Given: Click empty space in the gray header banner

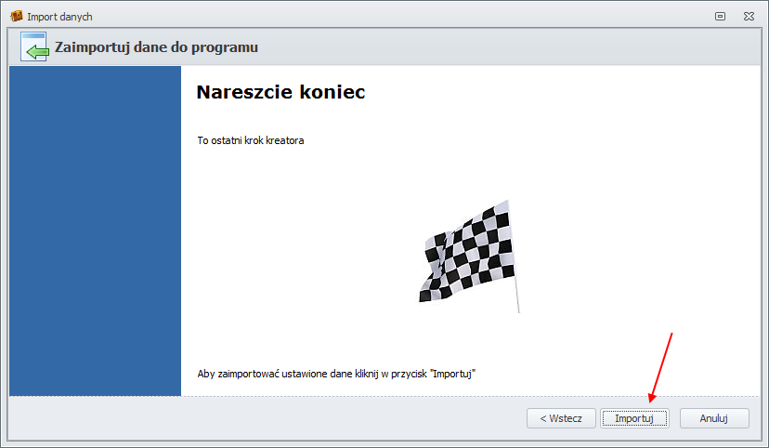Looking at the screenshot, I should pyautogui.click(x=511, y=47).
